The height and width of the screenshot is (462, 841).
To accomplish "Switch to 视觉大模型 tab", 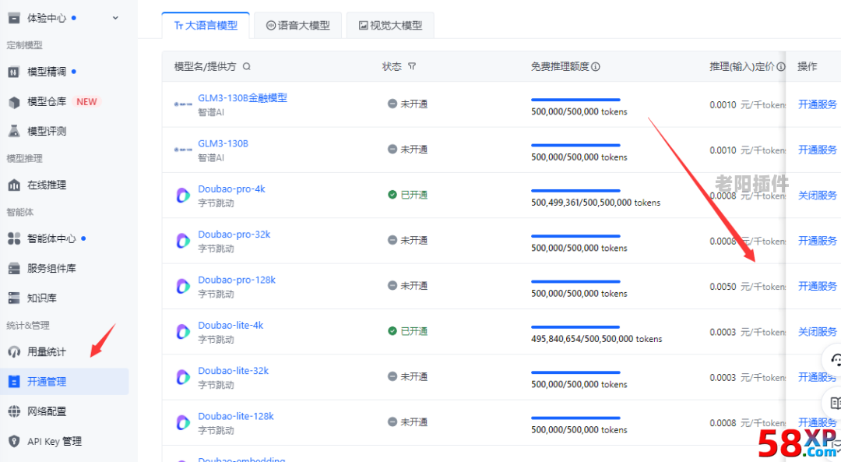I will [390, 25].
